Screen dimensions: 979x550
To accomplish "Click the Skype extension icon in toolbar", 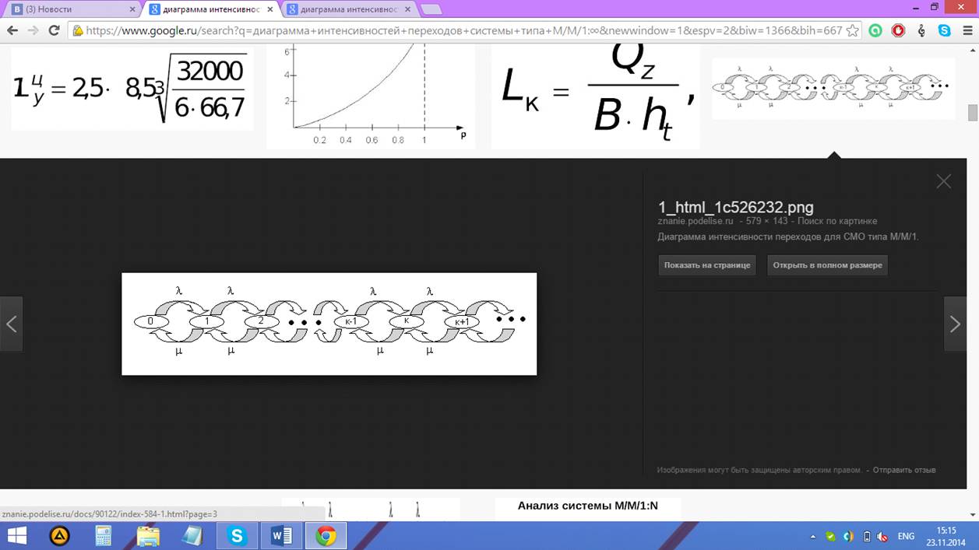I will (944, 30).
